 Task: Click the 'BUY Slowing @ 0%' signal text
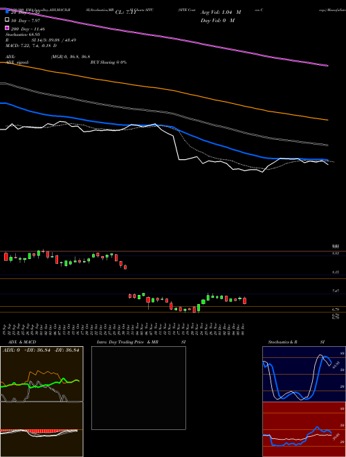pyautogui.click(x=109, y=62)
